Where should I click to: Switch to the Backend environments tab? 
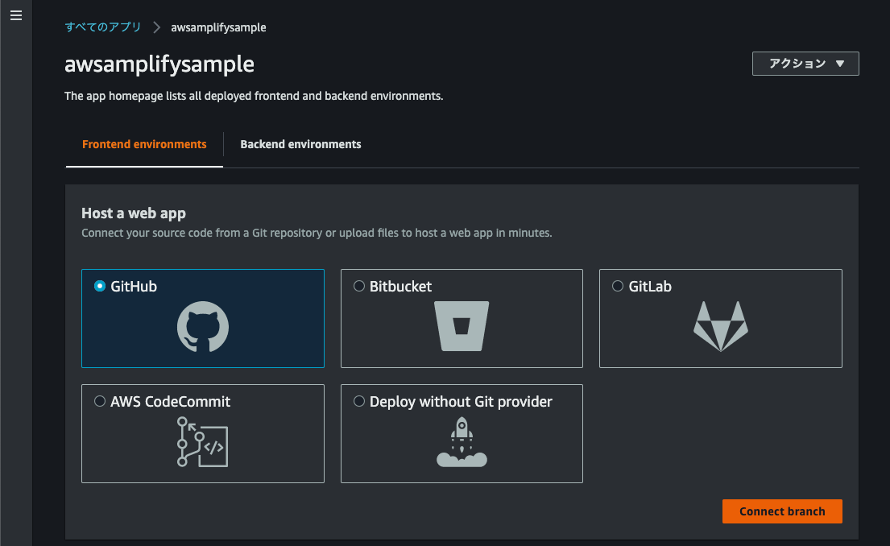click(x=300, y=145)
